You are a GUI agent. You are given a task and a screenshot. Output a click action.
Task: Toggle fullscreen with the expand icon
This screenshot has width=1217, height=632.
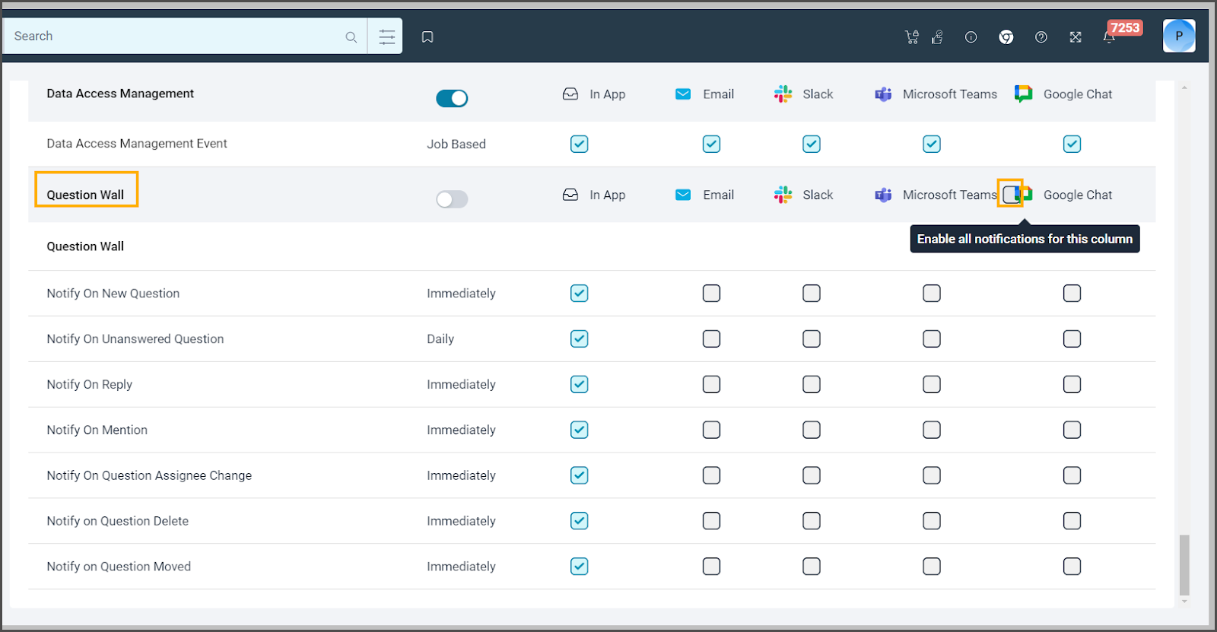click(1075, 37)
